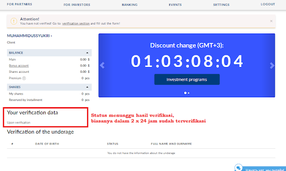286x171 pixels.
Task: Open the Bonus account link
Action: pos(19,66)
